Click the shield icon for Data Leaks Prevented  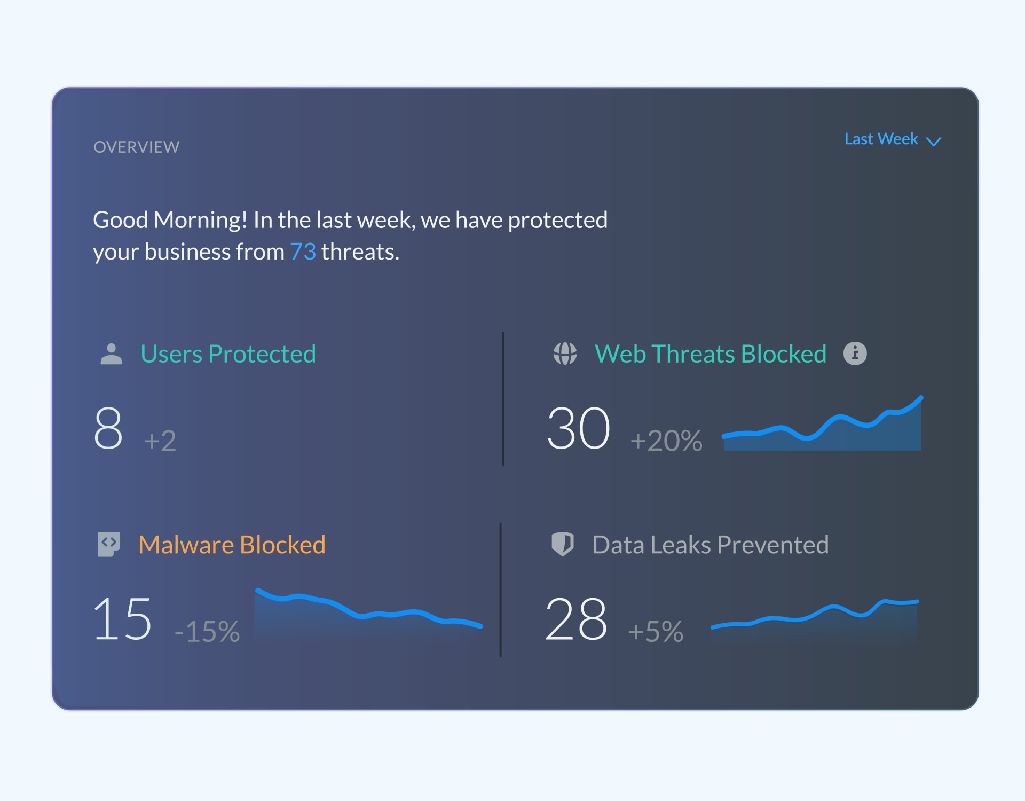click(x=563, y=544)
